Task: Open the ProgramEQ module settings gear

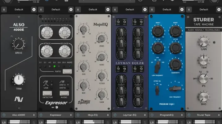Action: (x=182, y=10)
